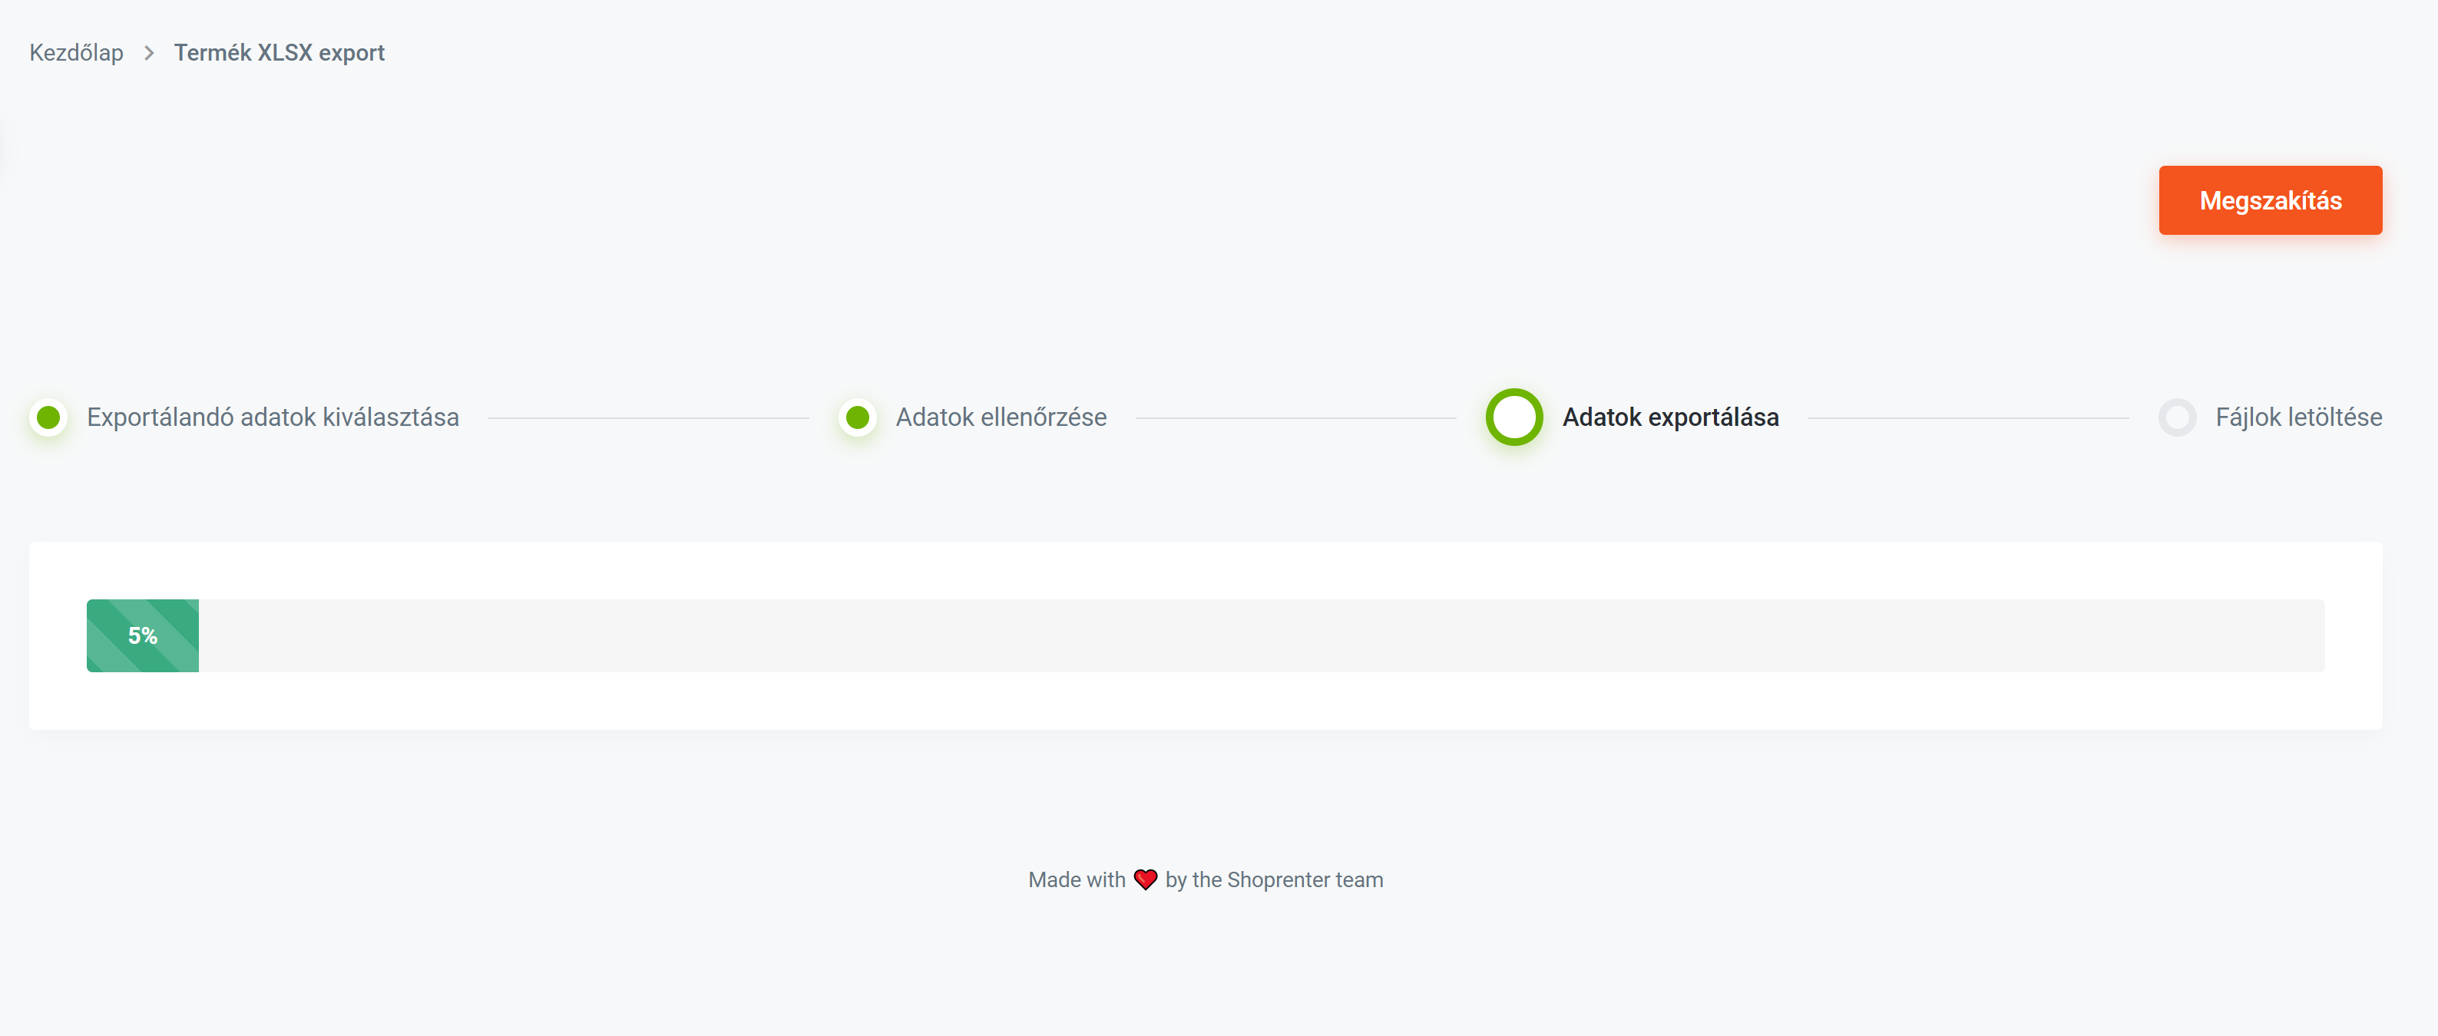The height and width of the screenshot is (1036, 2438).
Task: Select the Adatok exportálása step label
Action: tap(1670, 417)
